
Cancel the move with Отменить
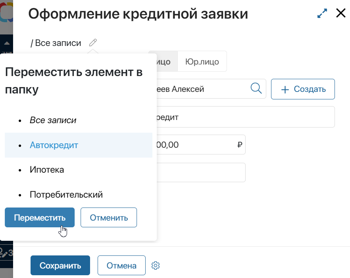108,217
